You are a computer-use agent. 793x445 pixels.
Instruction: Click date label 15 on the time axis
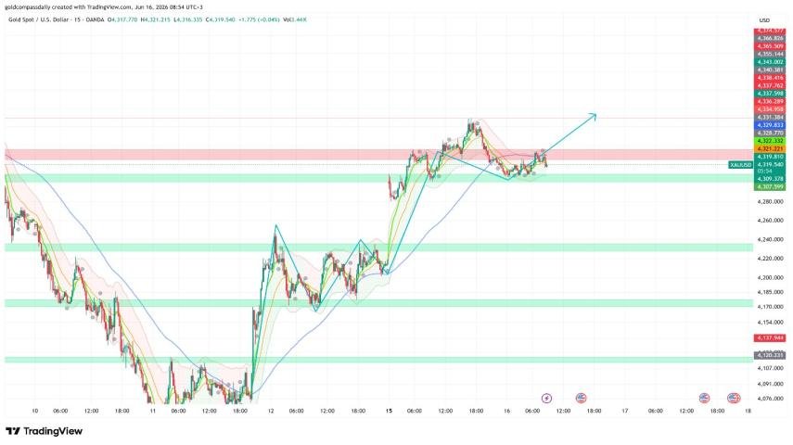389,411
